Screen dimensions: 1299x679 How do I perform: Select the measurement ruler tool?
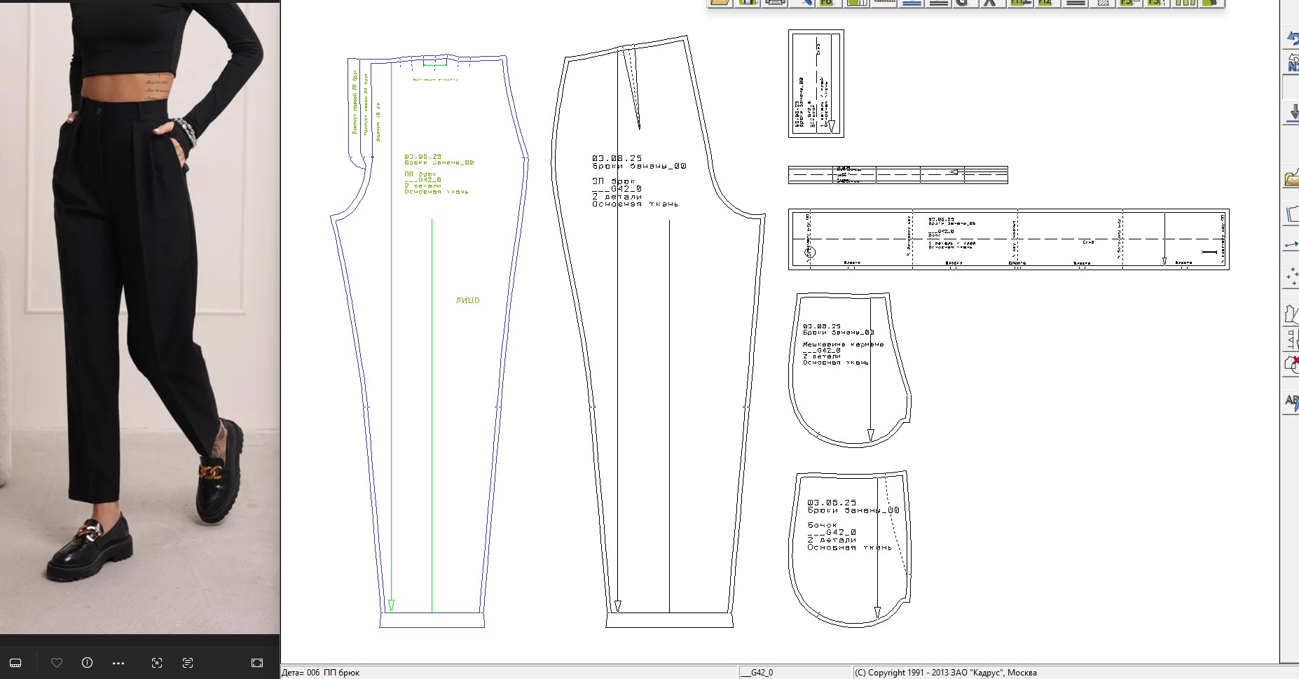(1292, 339)
